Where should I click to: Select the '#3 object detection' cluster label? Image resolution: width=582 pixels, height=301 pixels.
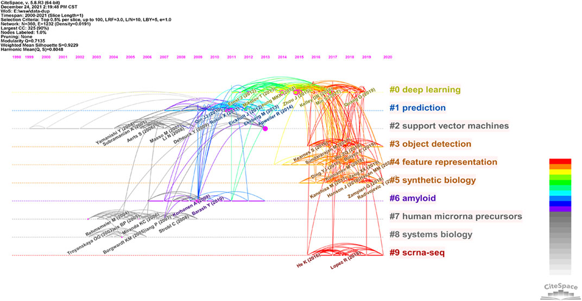tap(431, 144)
